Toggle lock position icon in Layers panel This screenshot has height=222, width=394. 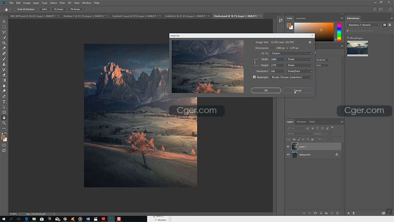tap(303, 139)
